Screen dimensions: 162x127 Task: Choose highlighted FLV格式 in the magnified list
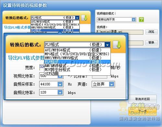coord(77,62)
